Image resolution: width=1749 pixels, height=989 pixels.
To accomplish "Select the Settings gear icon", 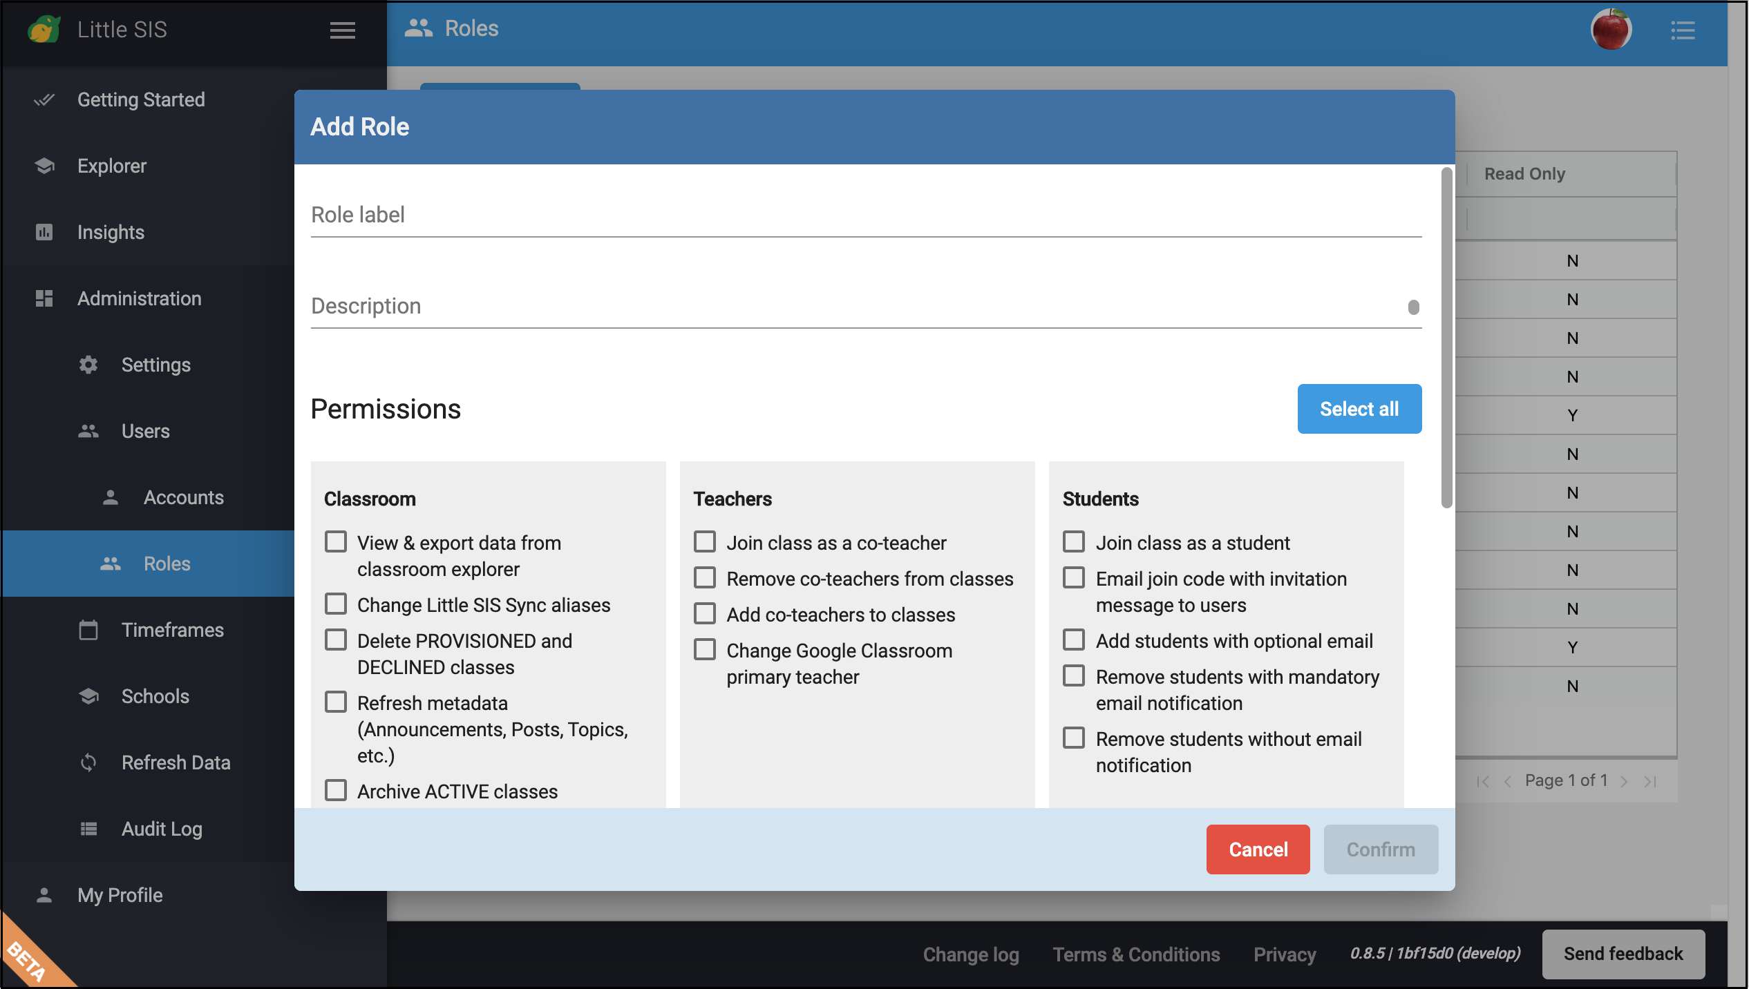I will (88, 365).
